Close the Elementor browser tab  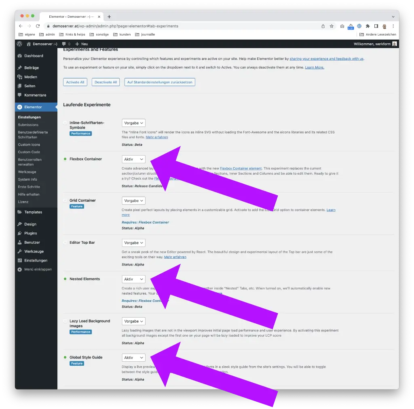(x=99, y=17)
